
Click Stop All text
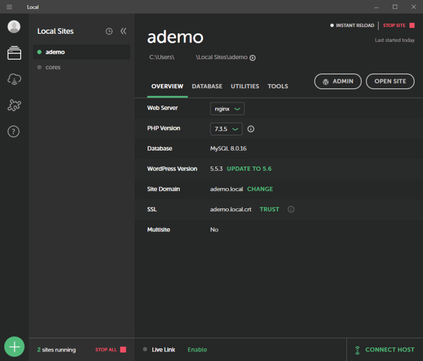click(x=106, y=350)
